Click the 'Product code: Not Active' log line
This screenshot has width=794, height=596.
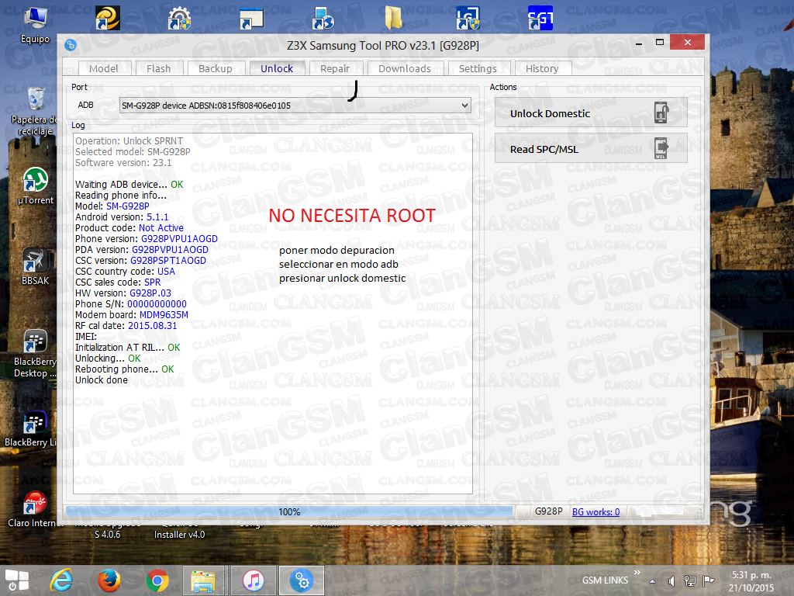click(x=129, y=228)
